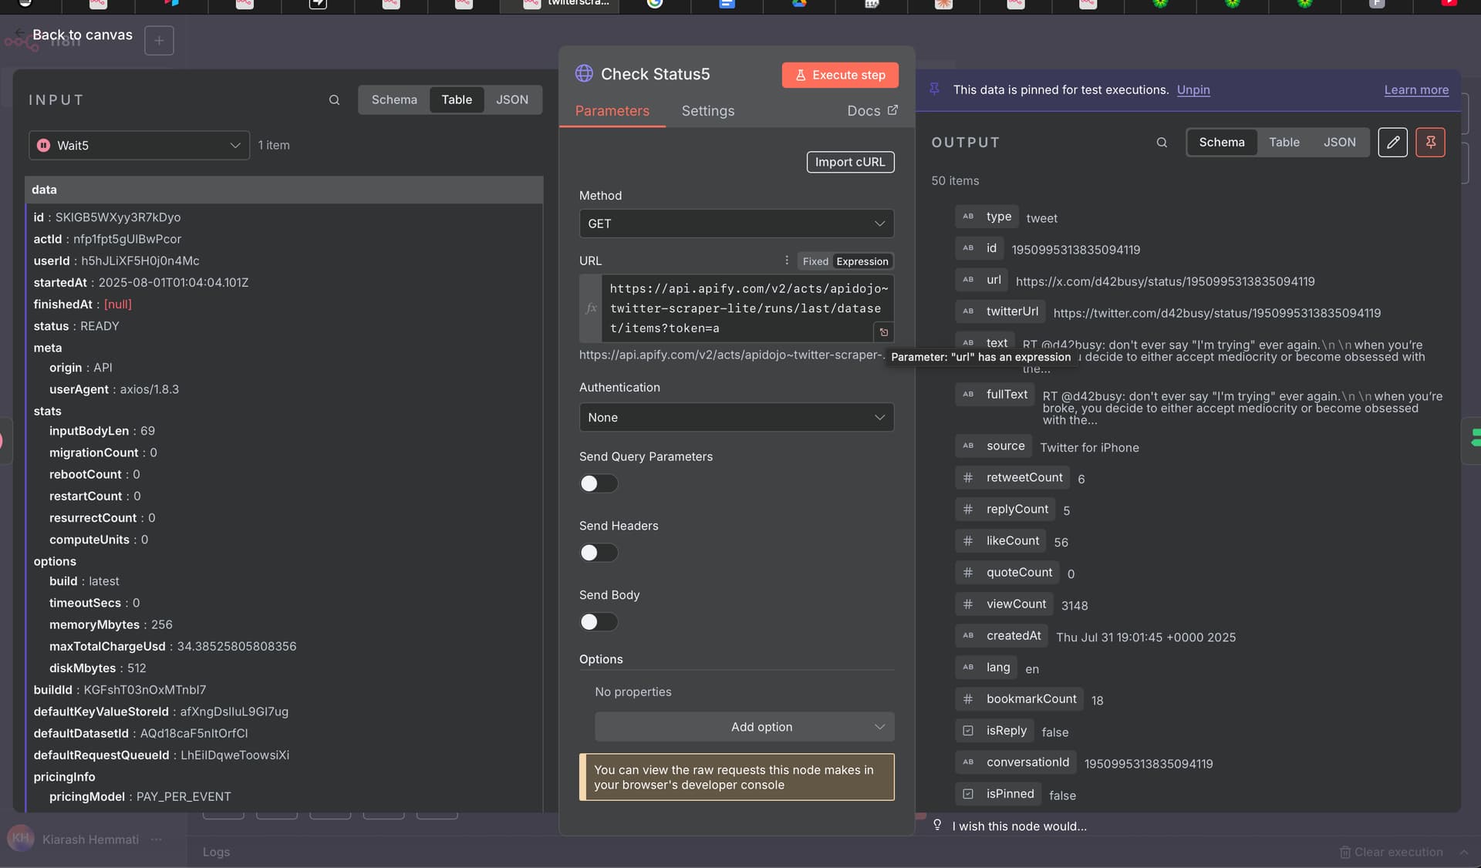Screen dimensions: 1481x868
Task: Open the Settings tab
Action: coord(708,111)
